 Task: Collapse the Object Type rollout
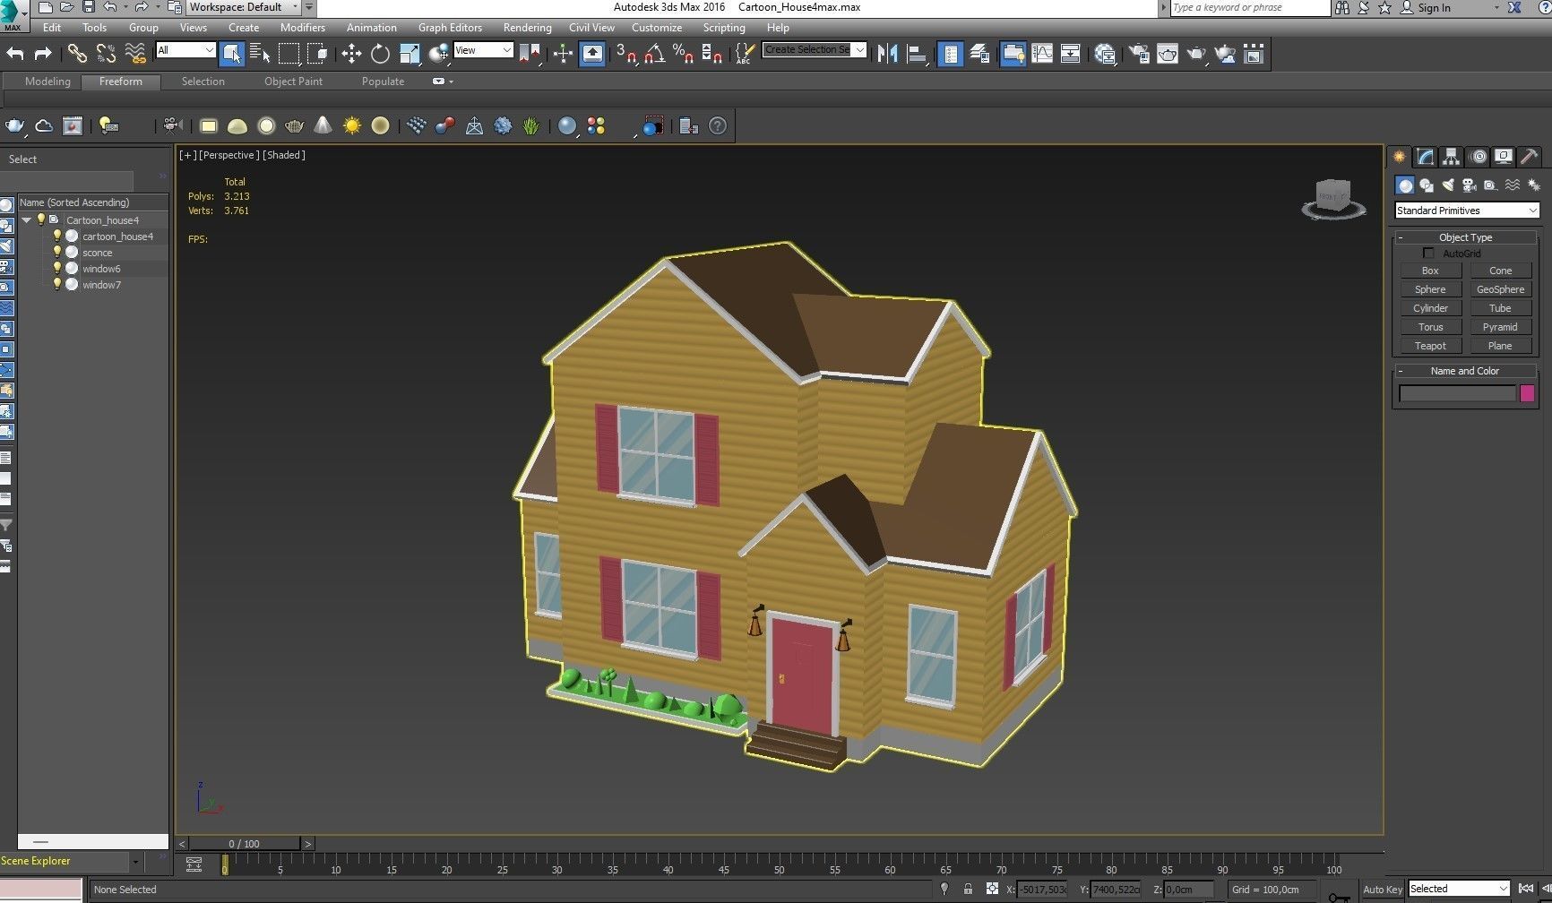(x=1466, y=237)
